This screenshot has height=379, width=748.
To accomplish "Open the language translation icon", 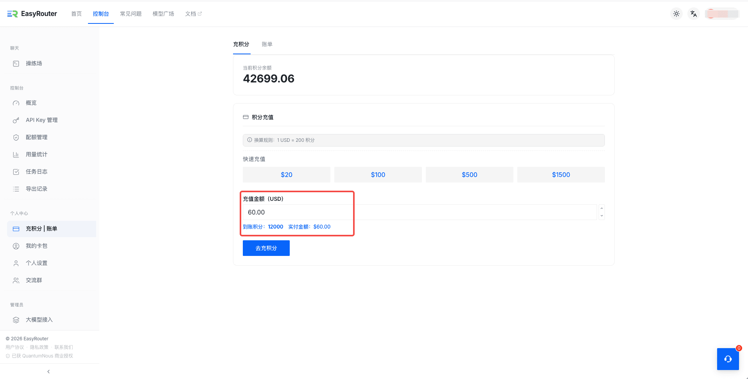I will coord(694,14).
